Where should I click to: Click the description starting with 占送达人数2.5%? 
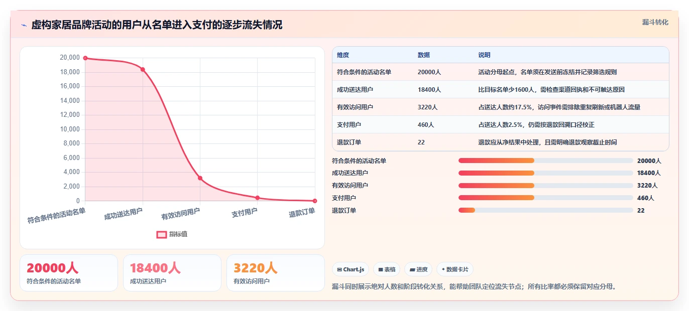coord(536,125)
